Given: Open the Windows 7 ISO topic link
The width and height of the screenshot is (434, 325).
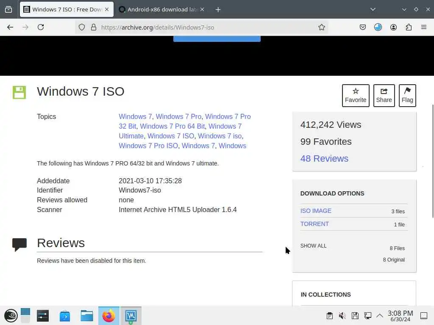Looking at the screenshot, I should coord(171,136).
